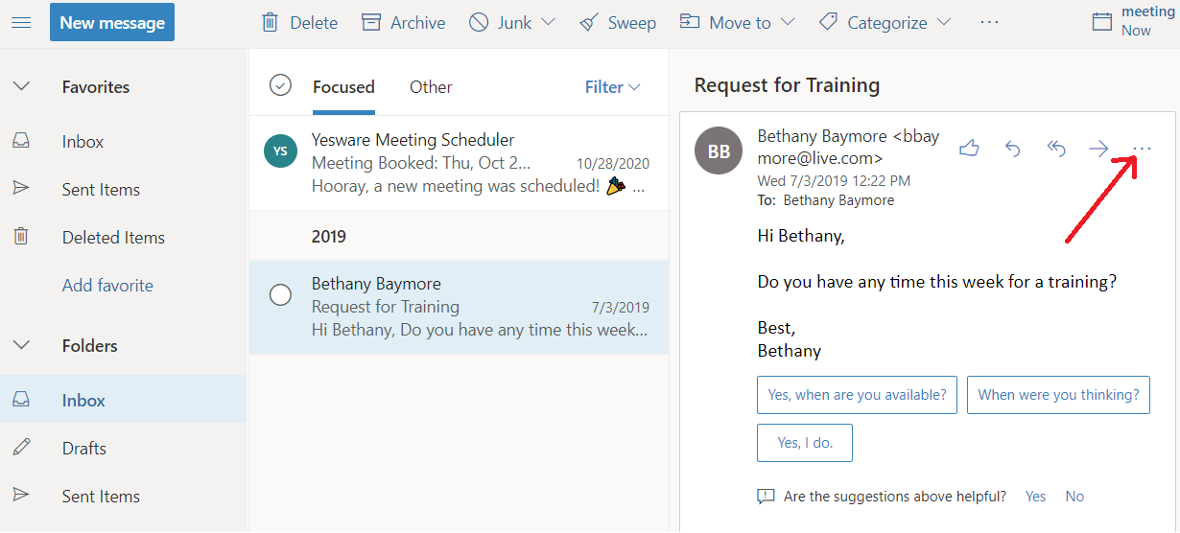Toggle the select-all circle above message list
Screen dimensions: 1180x533
[280, 86]
